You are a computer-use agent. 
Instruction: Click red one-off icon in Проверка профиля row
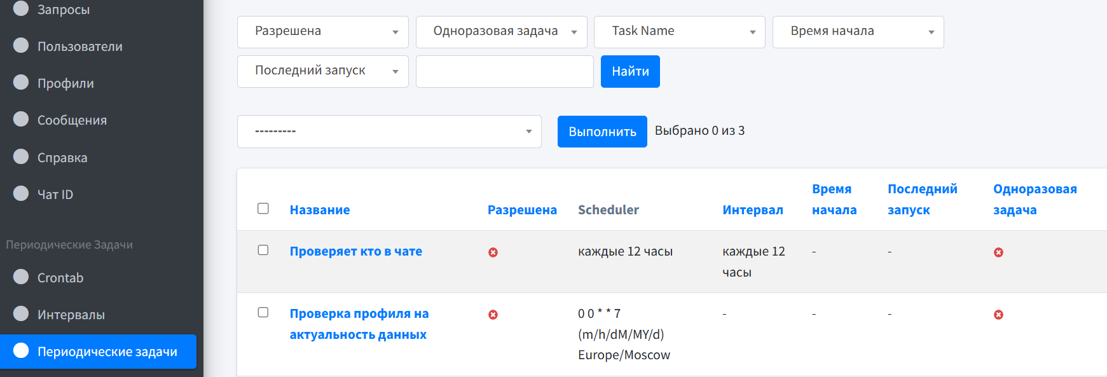click(x=998, y=315)
